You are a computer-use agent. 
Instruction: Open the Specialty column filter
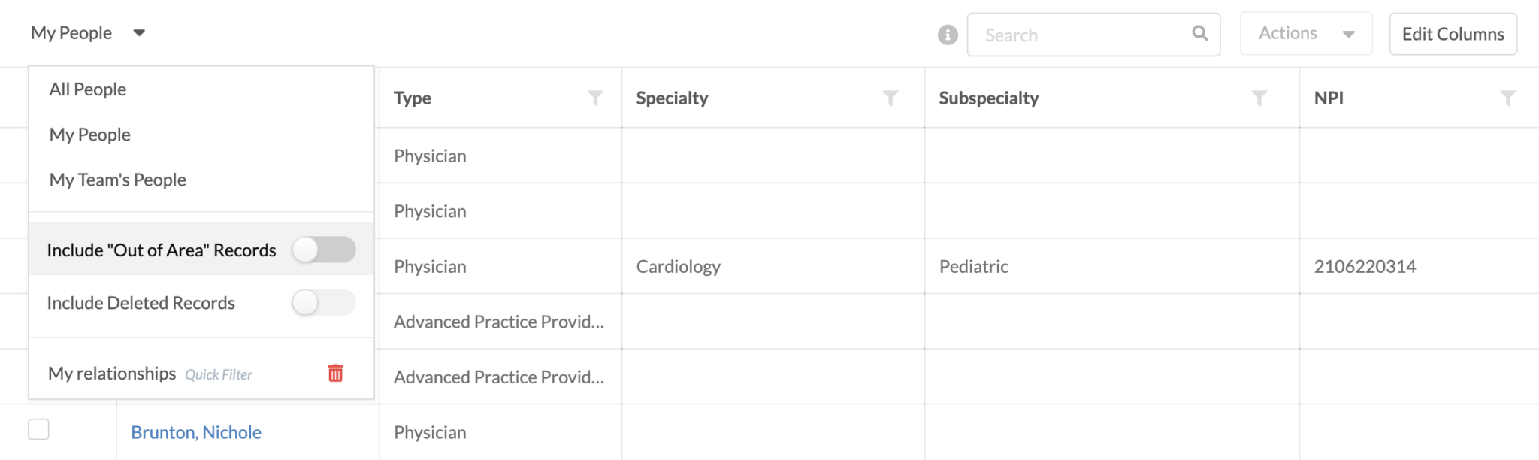(890, 98)
